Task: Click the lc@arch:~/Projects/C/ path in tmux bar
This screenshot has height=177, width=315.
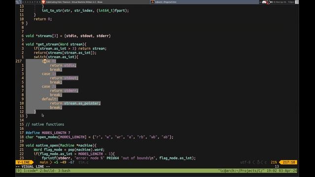Action: click(x=241, y=171)
